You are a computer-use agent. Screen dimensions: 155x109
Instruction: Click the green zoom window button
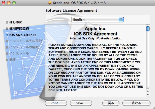[x=14, y=3]
